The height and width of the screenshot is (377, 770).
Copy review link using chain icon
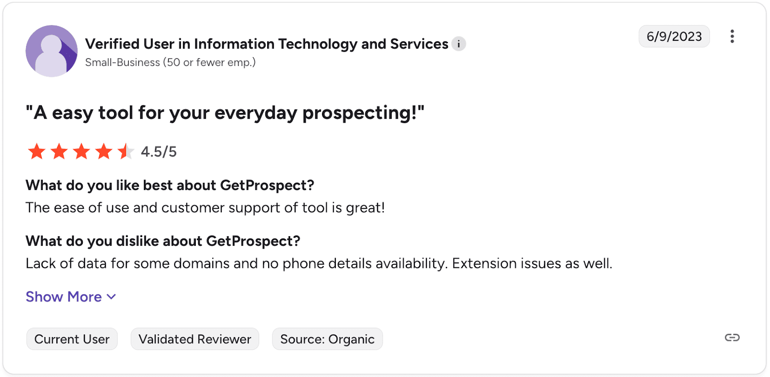(732, 338)
